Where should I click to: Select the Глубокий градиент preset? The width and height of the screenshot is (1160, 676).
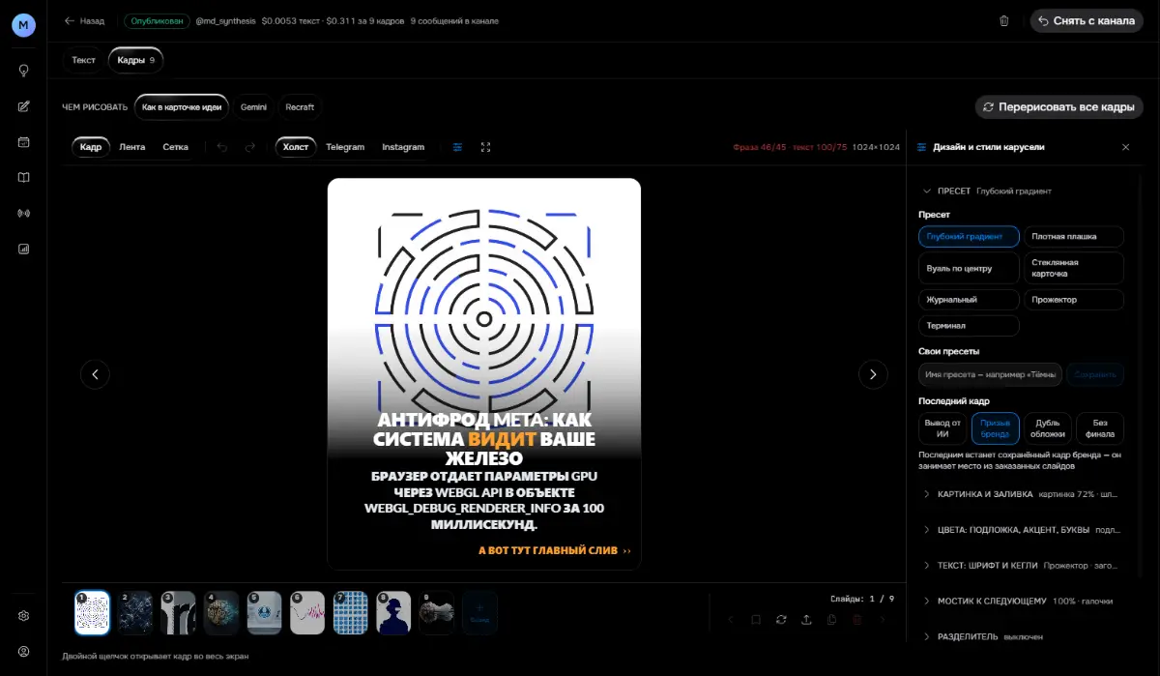point(969,236)
